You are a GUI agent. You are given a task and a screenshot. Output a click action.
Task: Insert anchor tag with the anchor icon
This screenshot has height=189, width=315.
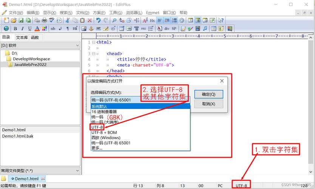click(x=91, y=28)
